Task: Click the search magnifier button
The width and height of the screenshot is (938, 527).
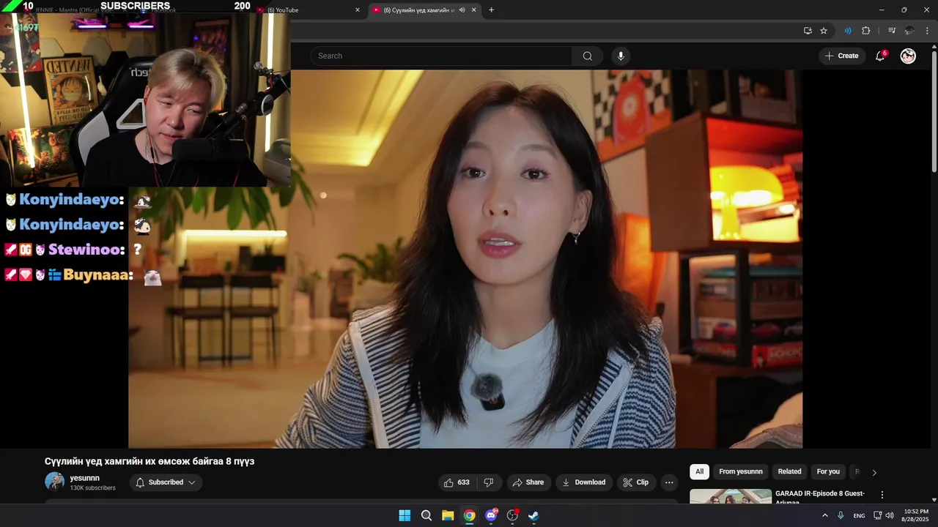Action: coord(588,56)
